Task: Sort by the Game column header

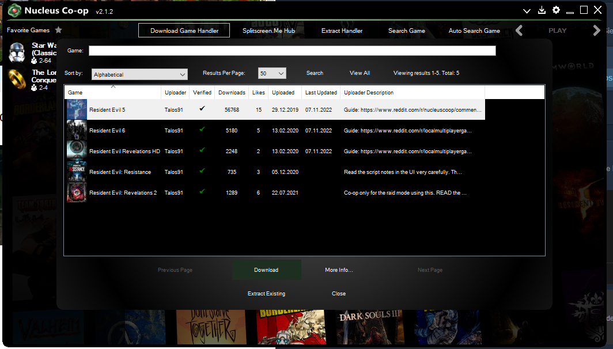Action: coord(113,93)
